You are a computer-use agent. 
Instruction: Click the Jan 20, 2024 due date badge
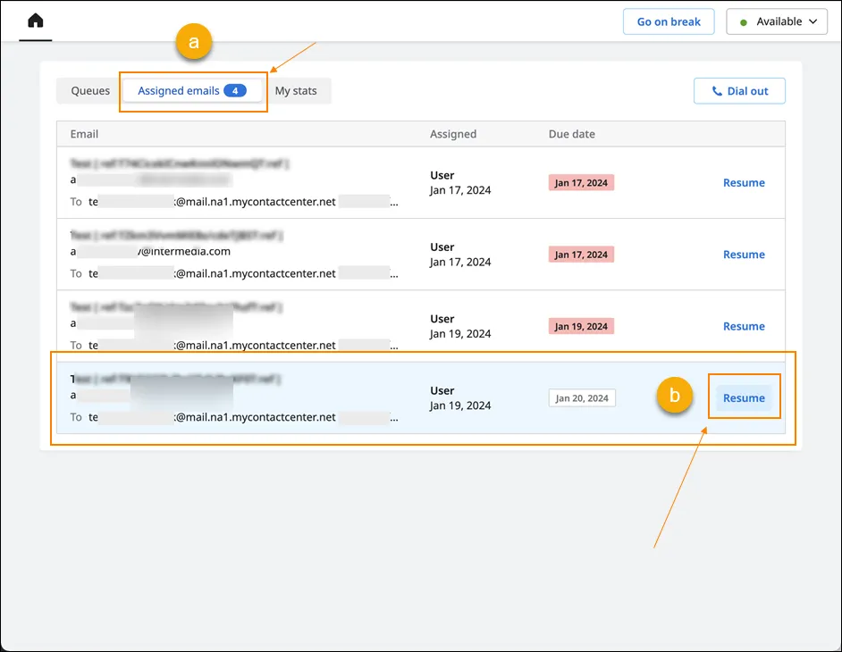(582, 398)
